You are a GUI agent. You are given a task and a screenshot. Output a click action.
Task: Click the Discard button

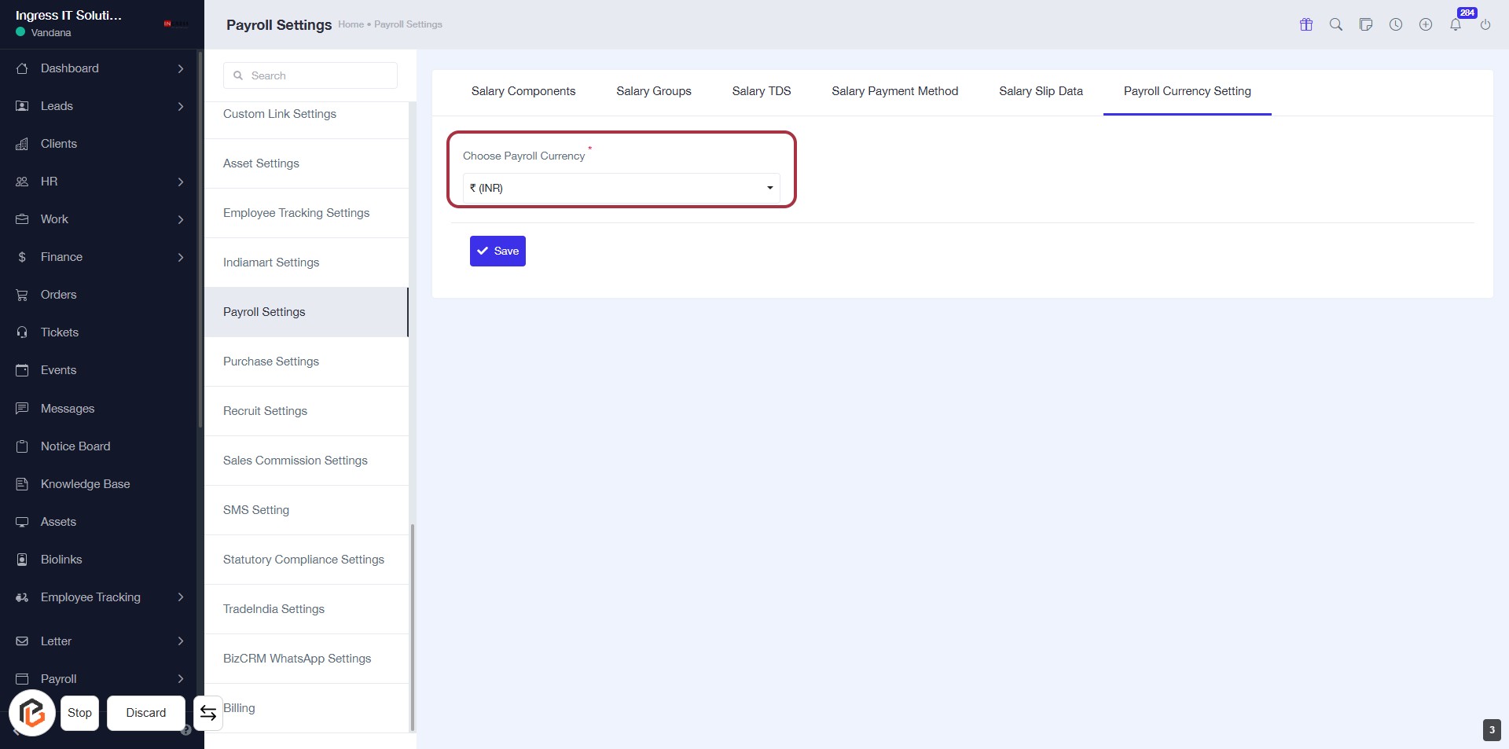tap(146, 713)
